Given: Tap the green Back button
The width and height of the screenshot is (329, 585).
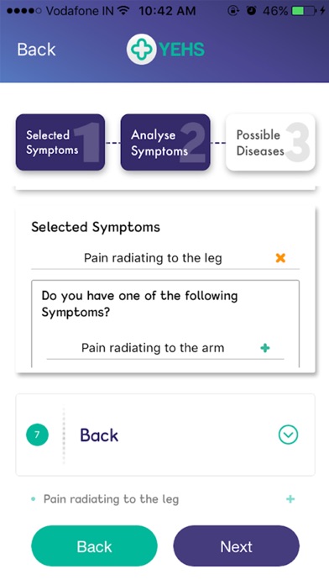Looking at the screenshot, I should (x=94, y=546).
